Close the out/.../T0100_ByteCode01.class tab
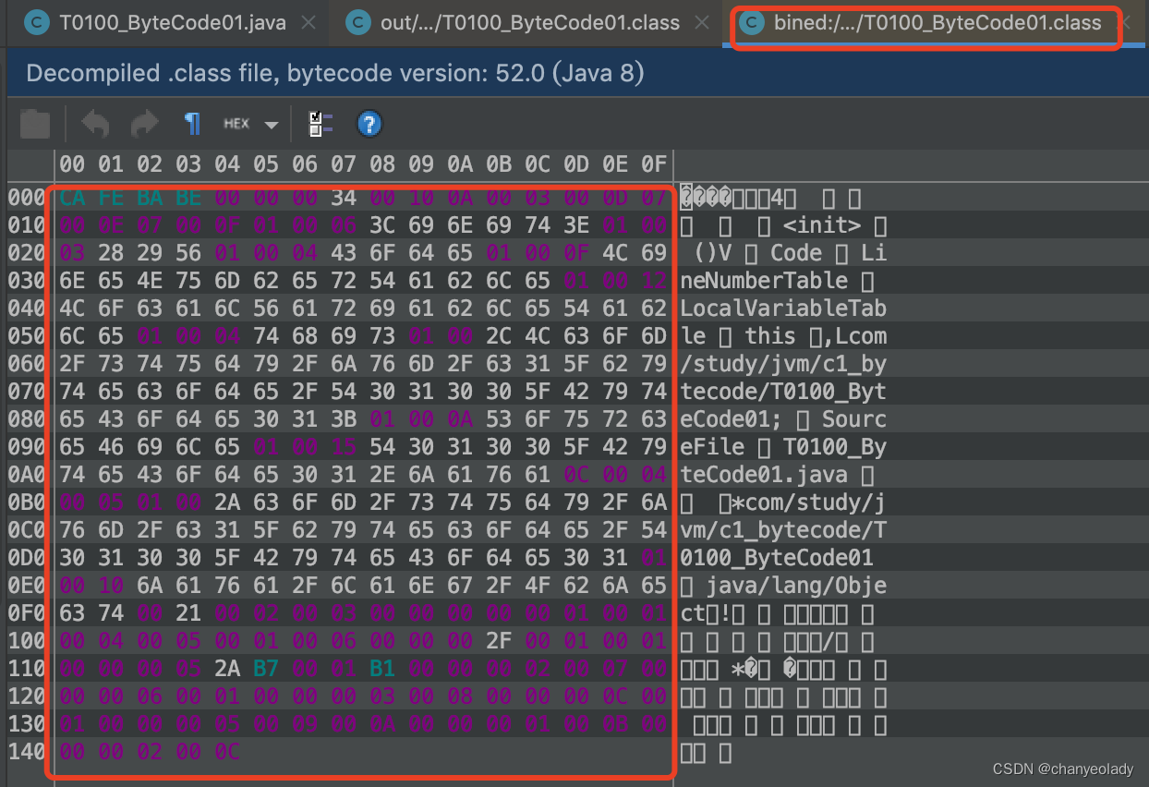 tap(700, 22)
